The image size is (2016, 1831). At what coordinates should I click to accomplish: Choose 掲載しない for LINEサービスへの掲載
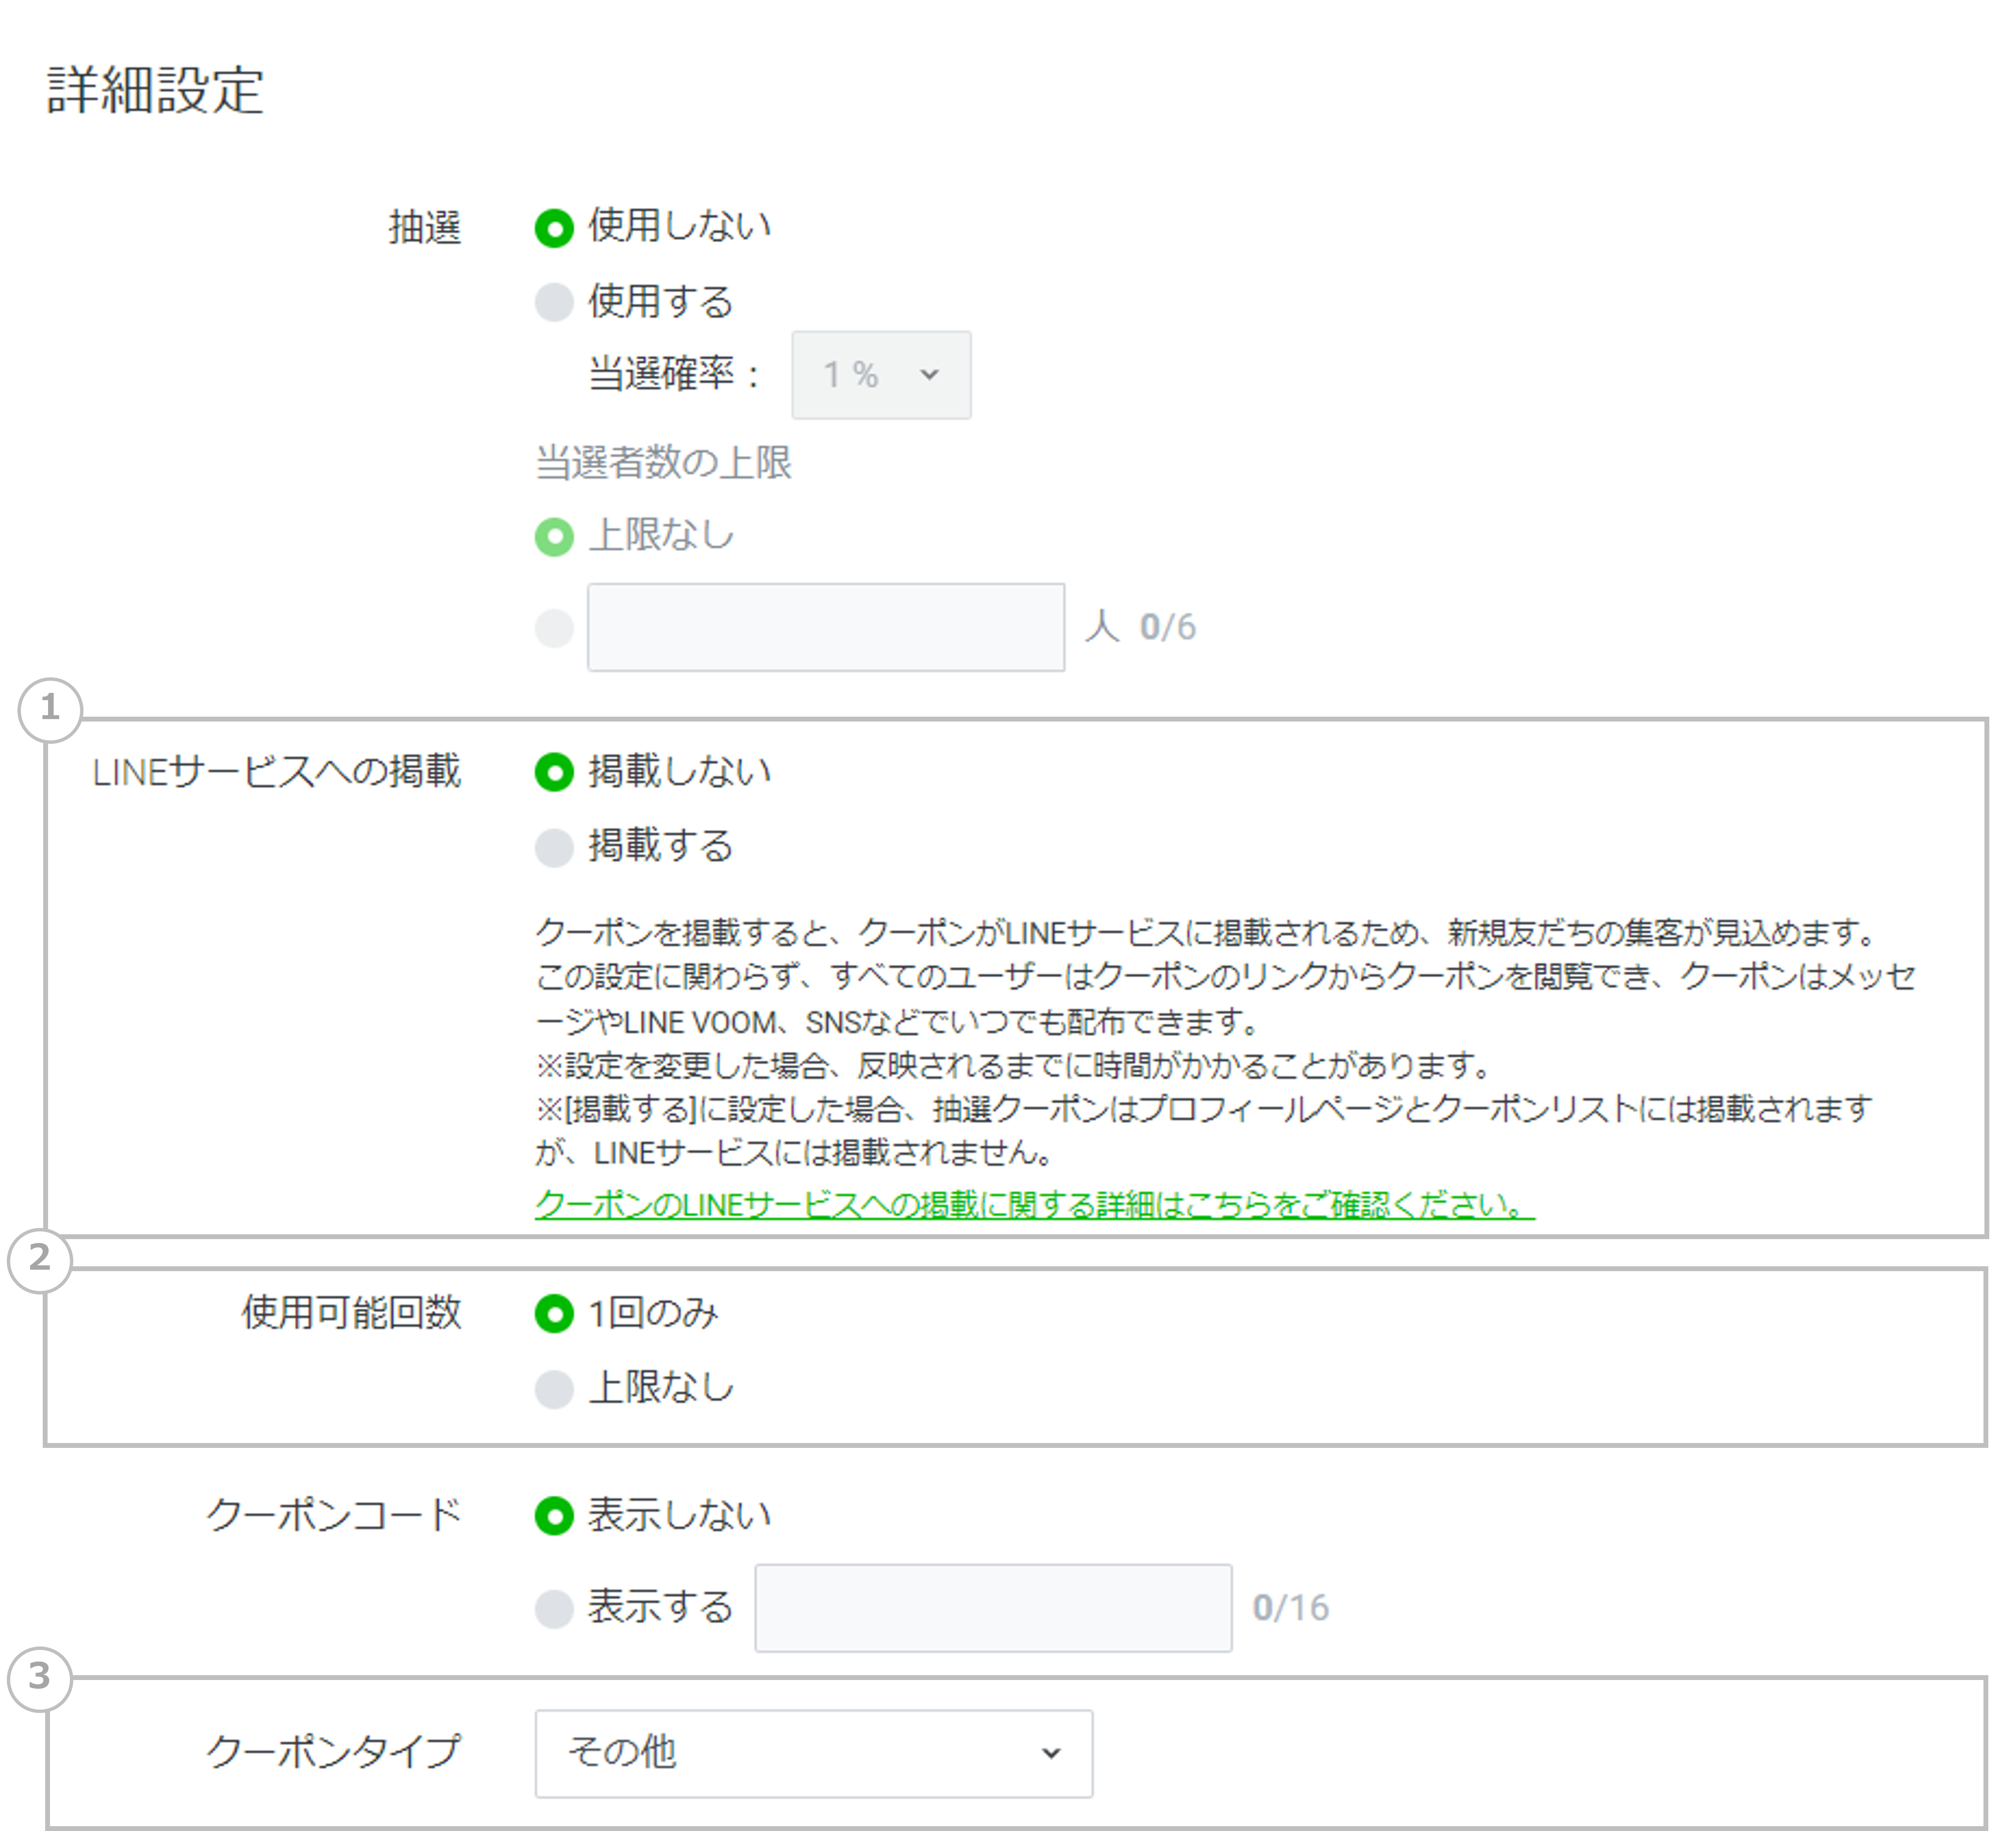pyautogui.click(x=554, y=772)
